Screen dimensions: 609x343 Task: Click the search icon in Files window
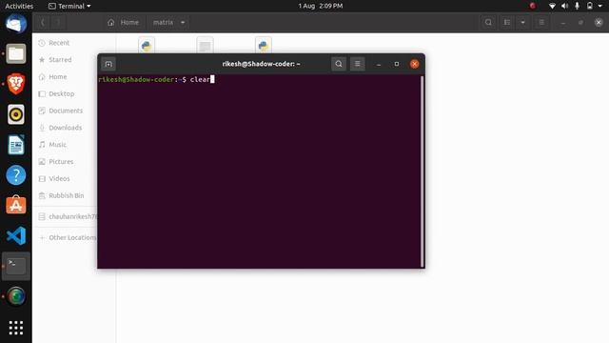pos(488,23)
